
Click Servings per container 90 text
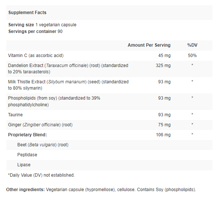coord(35,31)
